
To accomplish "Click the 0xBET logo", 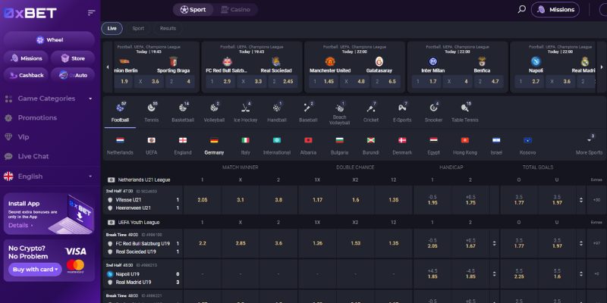I will 30,13.
